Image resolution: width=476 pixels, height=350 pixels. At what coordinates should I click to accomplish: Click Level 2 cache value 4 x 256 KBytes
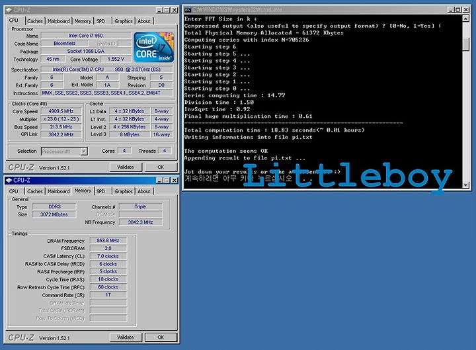pyautogui.click(x=130, y=126)
